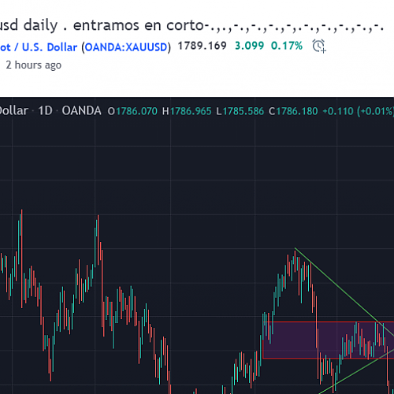The image size is (394, 394).
Task: Select the ascending green trendline near bottom
Action: (x=357, y=371)
